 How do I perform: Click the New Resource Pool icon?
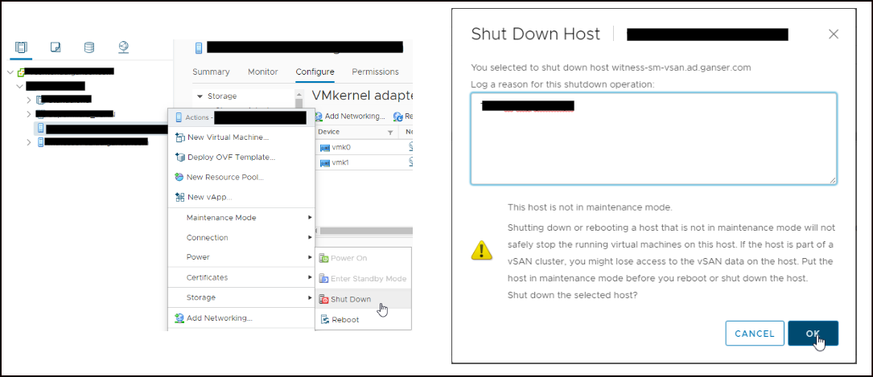click(179, 178)
